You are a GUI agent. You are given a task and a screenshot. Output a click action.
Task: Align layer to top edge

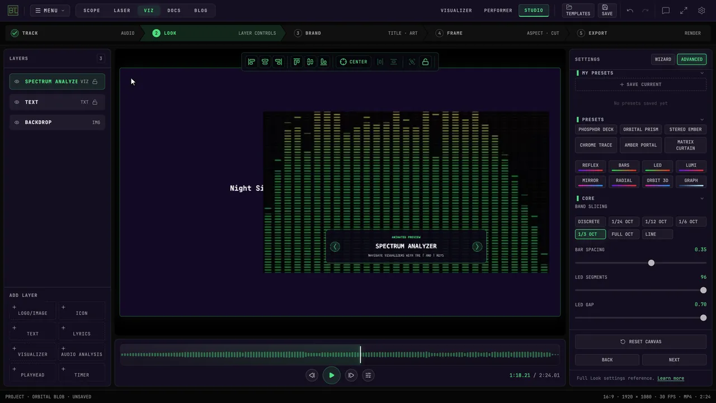click(x=296, y=62)
